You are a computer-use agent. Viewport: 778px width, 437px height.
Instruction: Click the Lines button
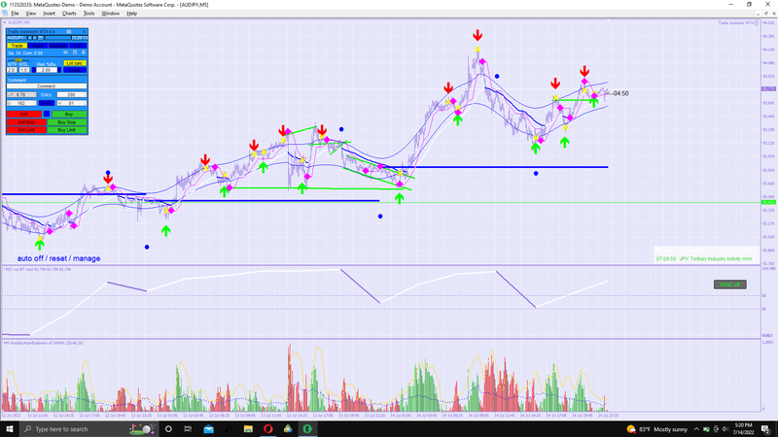pos(75,70)
